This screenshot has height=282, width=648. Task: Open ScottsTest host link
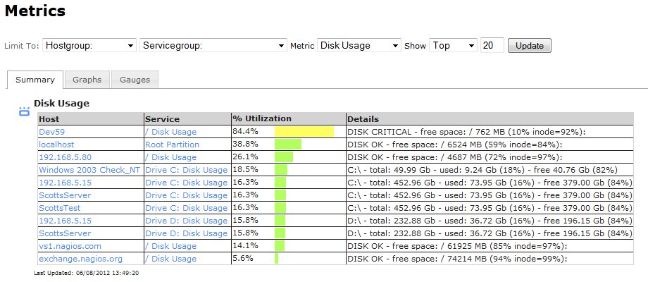(x=59, y=208)
